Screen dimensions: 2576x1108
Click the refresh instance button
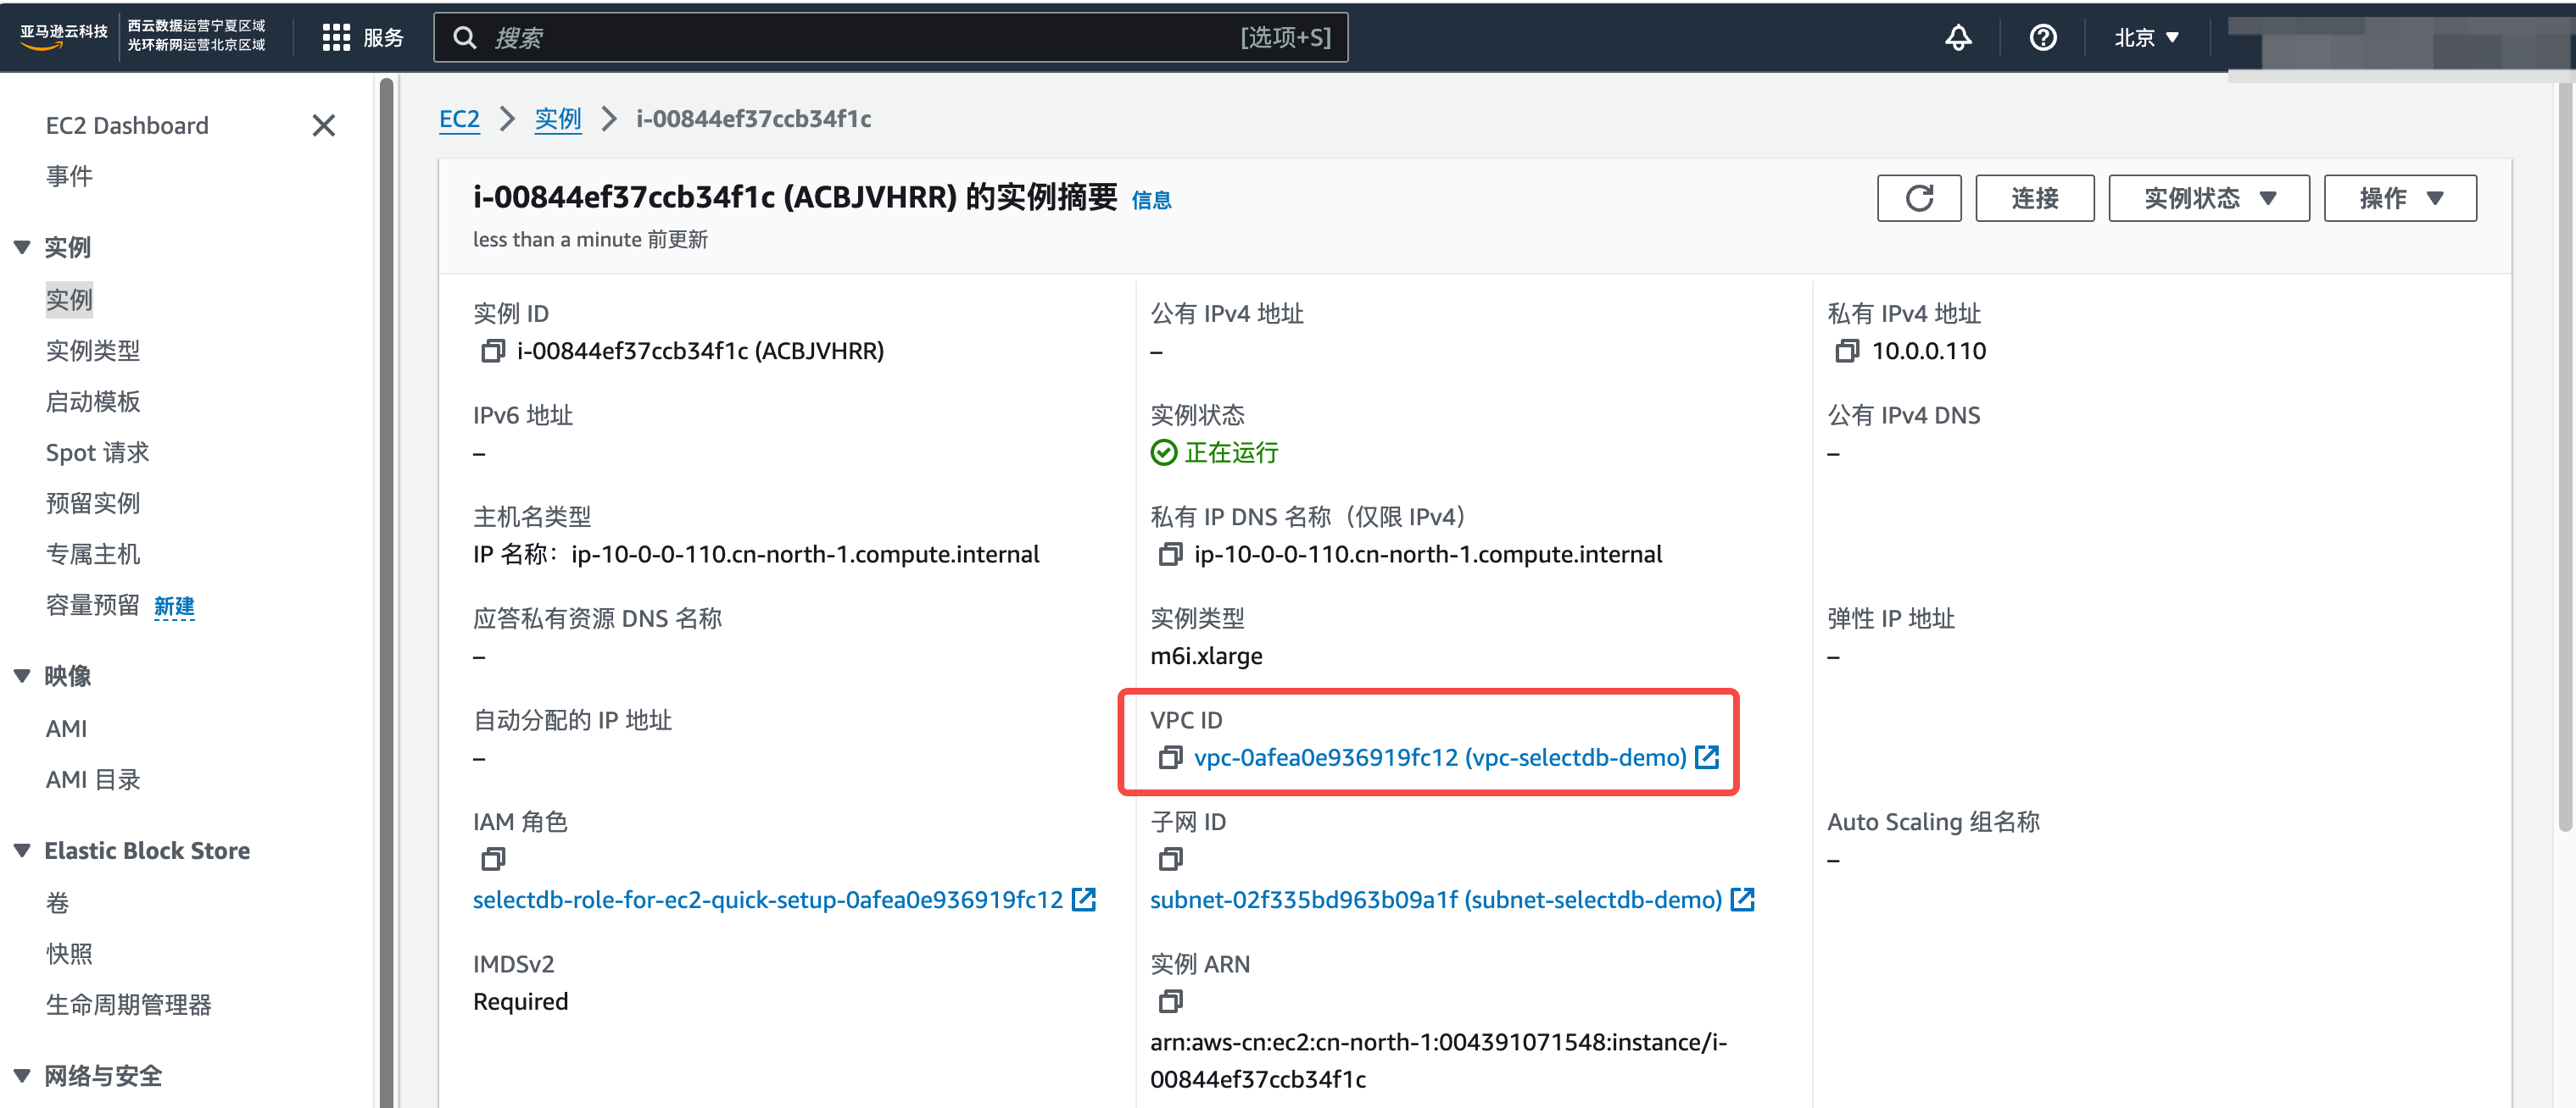[1918, 198]
